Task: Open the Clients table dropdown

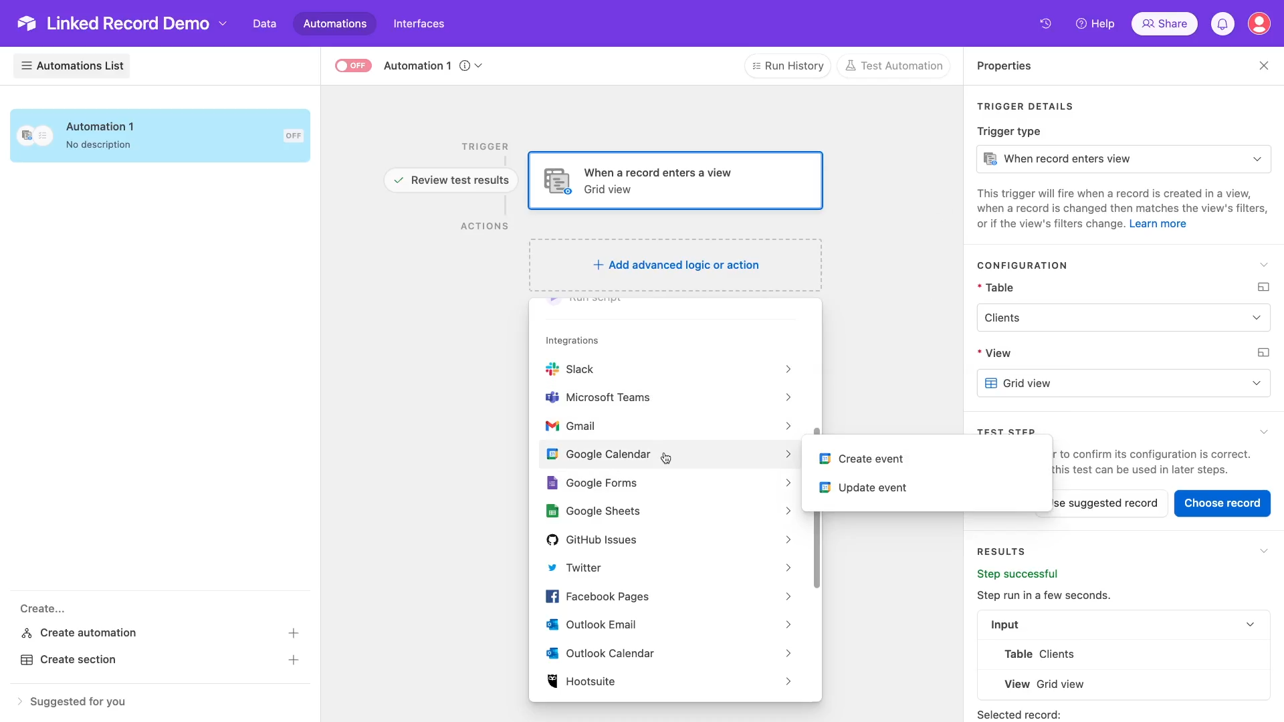Action: pyautogui.click(x=1123, y=318)
